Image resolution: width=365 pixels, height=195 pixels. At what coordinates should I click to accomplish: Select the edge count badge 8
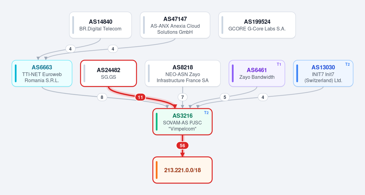pos(102,97)
